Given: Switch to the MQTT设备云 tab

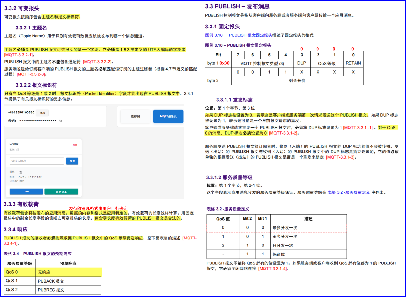Looking at the screenshot, I should [168, 116].
